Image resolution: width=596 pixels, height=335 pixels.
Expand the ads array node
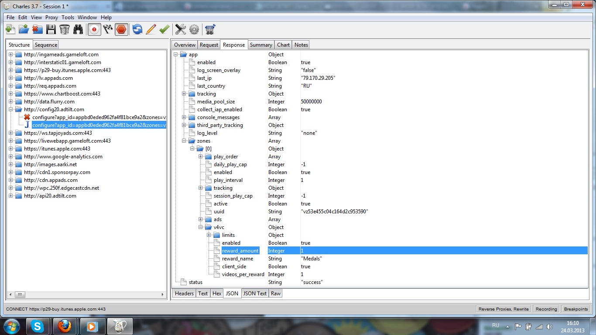201,219
